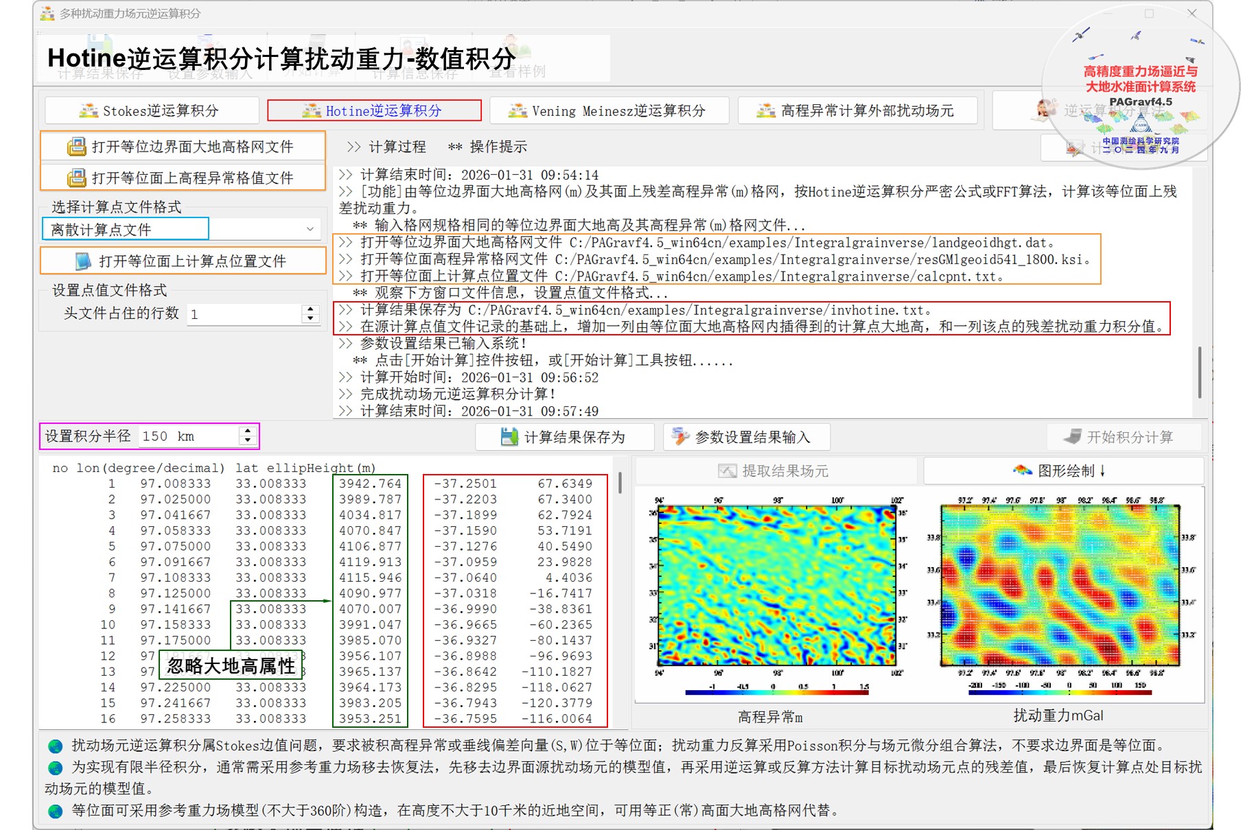The width and height of the screenshot is (1245, 830).
Task: Click 打开等位面上高程异常格值文件 button
Action: click(x=183, y=178)
